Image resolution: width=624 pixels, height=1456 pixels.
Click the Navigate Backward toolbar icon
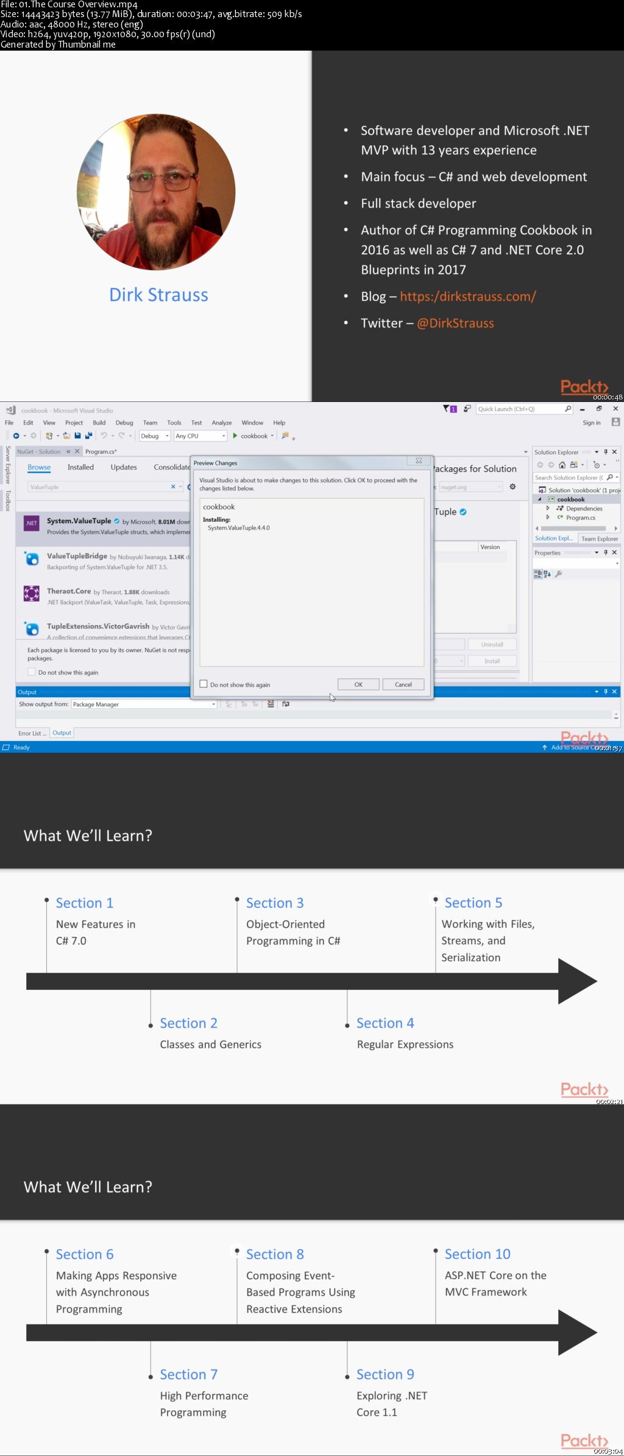pyautogui.click(x=16, y=436)
